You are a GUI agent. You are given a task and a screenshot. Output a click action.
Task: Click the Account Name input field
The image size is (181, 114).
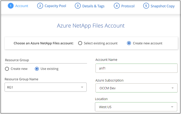click(x=136, y=68)
